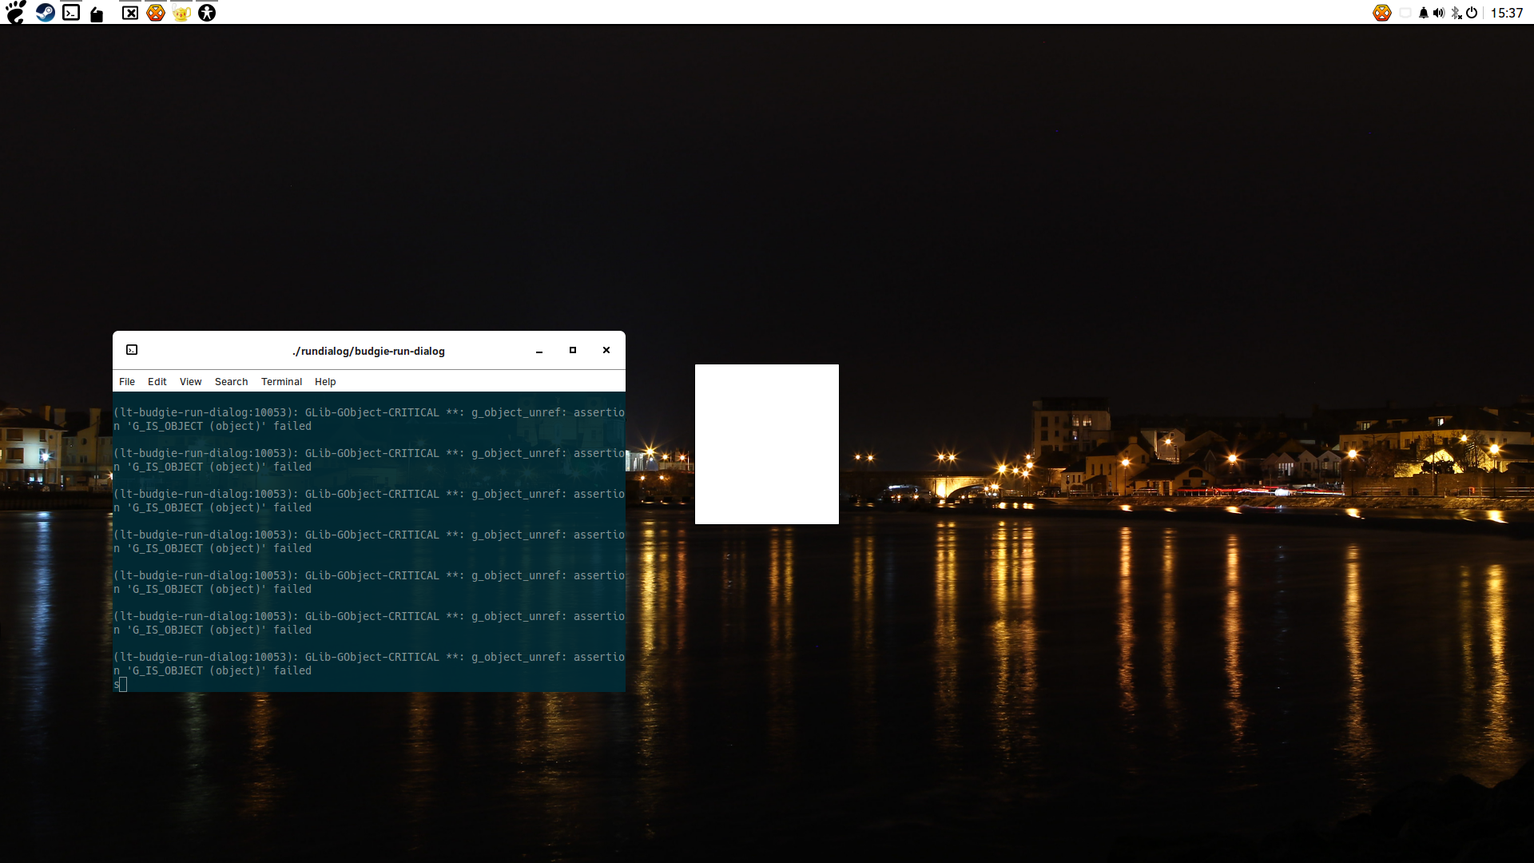Click the terminal window title icon

point(132,350)
